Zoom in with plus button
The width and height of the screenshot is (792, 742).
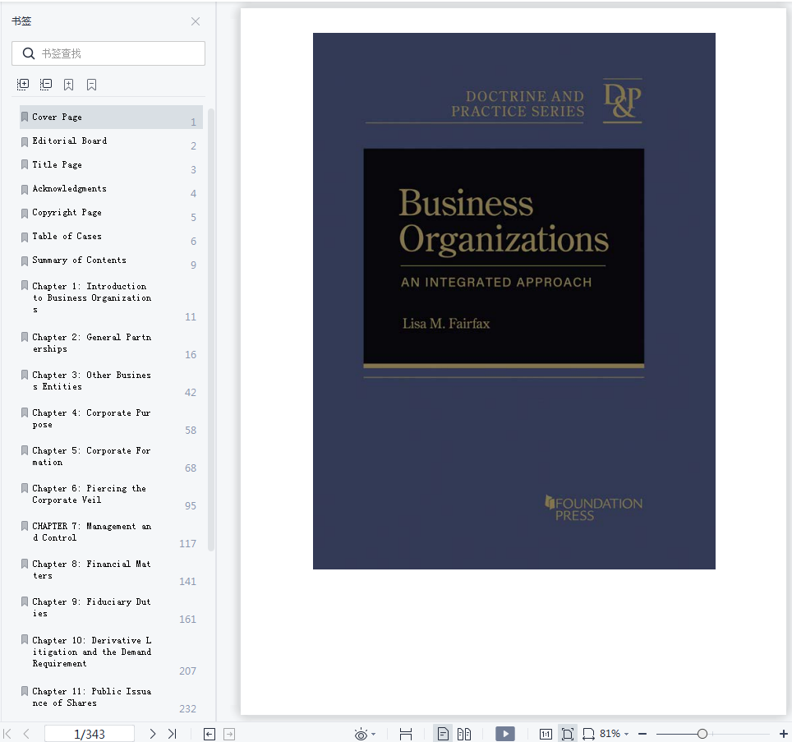pyautogui.click(x=784, y=734)
